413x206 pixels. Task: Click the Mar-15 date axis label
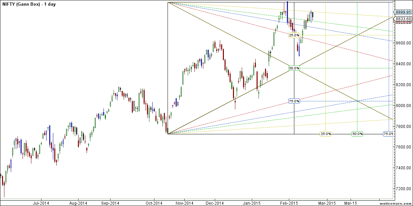click(x=351, y=203)
